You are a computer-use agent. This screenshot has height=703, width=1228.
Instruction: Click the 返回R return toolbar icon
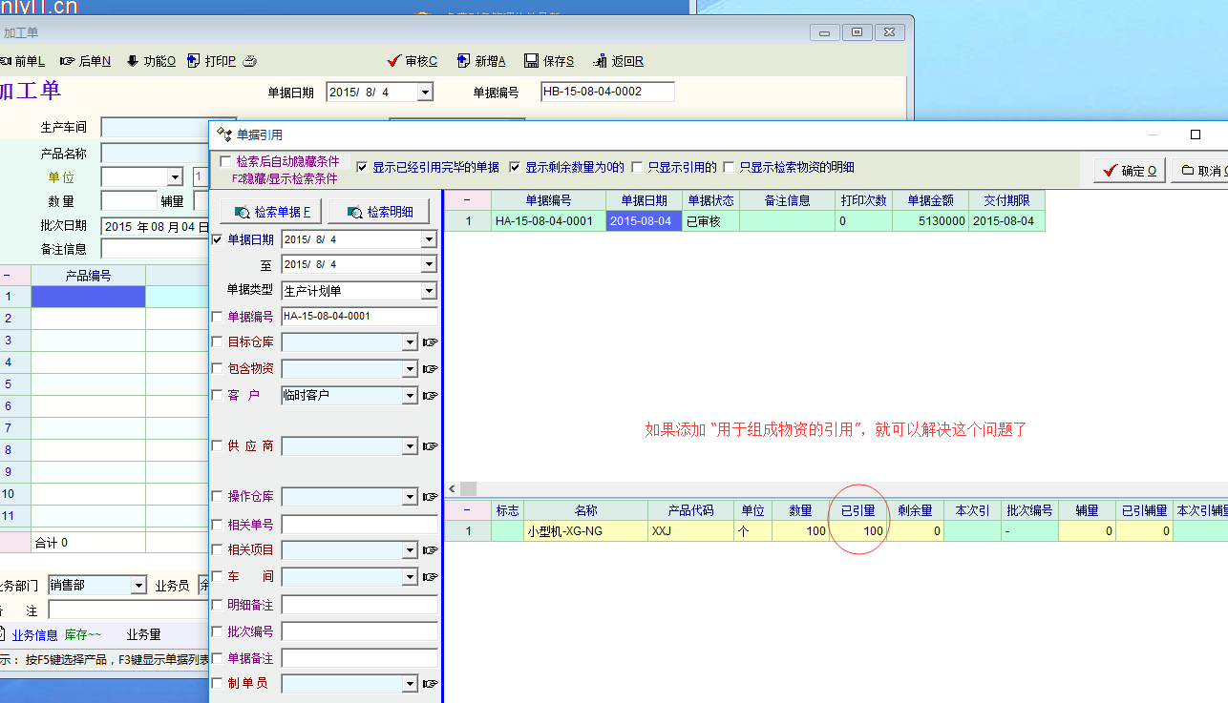coord(600,61)
